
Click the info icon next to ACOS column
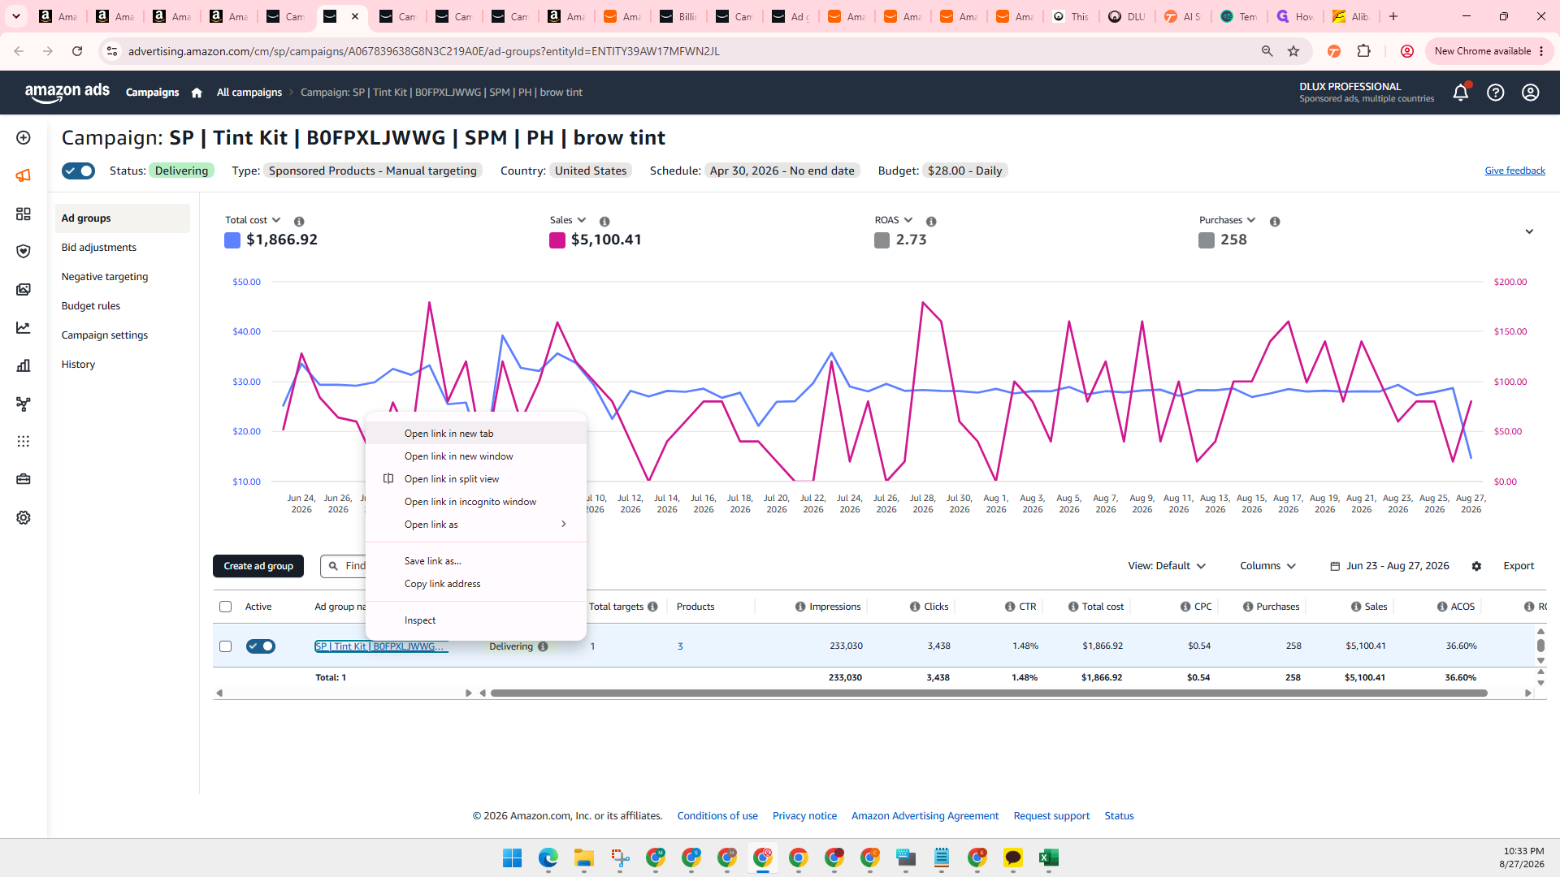(1442, 607)
